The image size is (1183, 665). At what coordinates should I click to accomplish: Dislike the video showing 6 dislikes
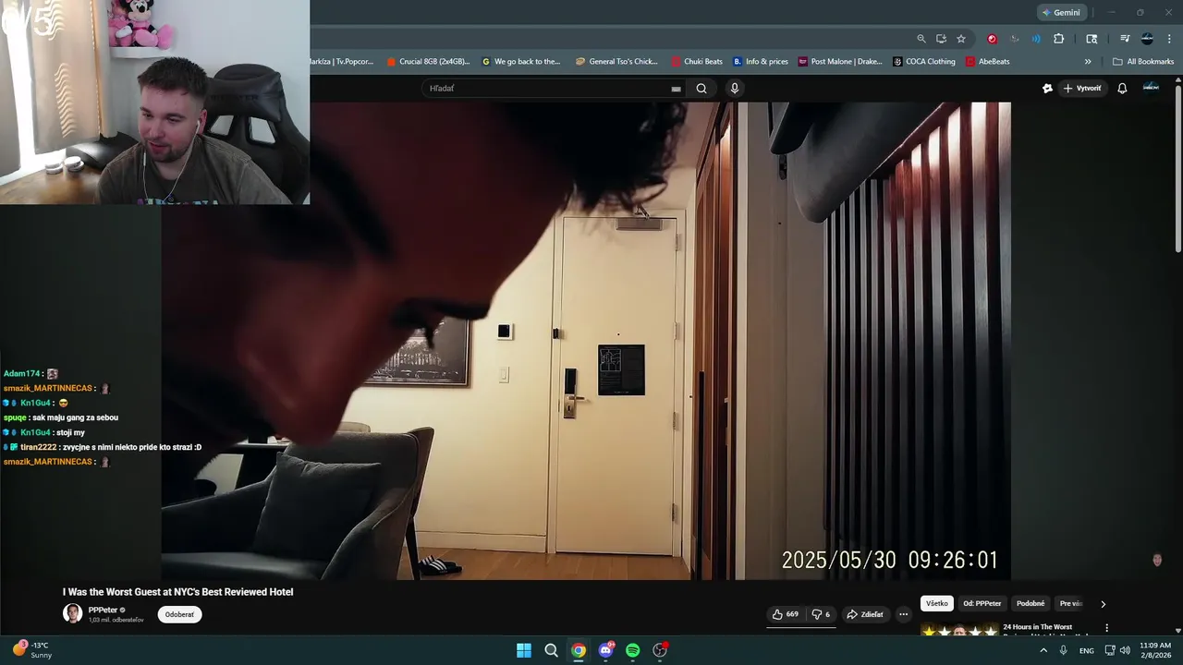(x=821, y=614)
